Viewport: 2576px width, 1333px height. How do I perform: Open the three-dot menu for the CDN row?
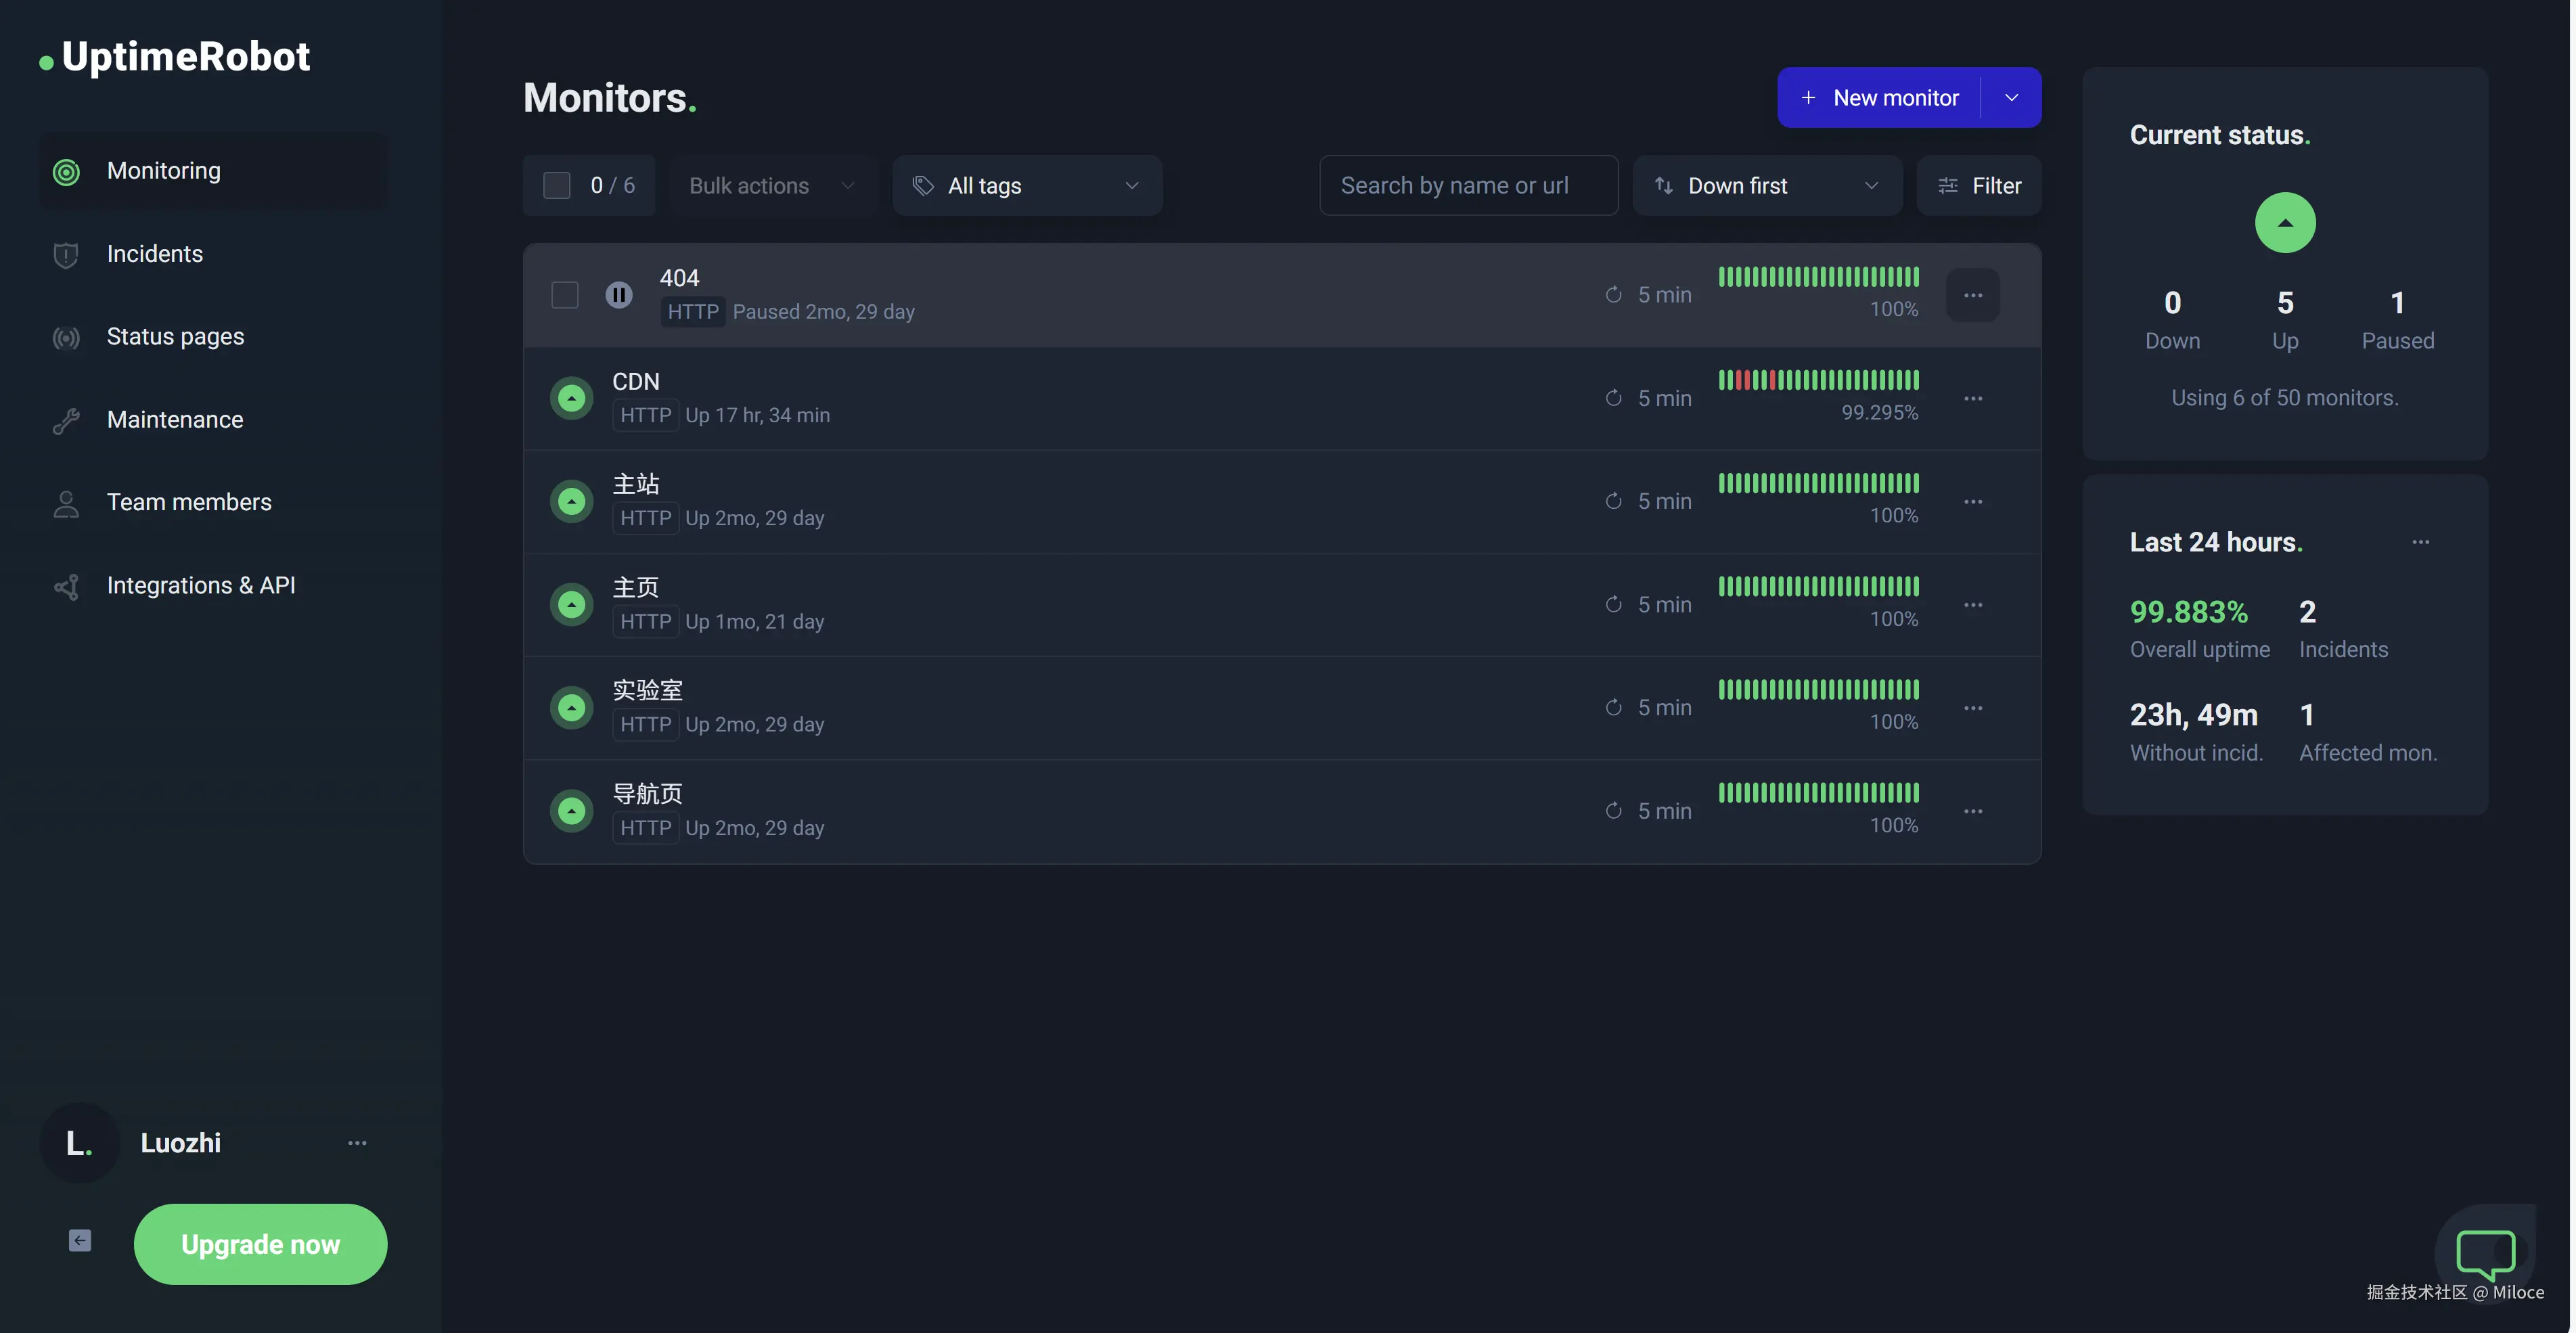coord(1972,398)
